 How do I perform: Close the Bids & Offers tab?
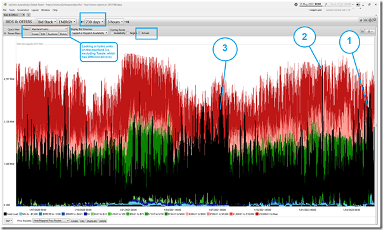[23, 15]
